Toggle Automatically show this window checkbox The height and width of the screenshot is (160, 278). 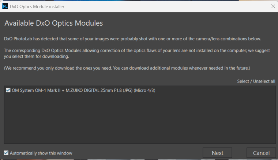pyautogui.click(x=6, y=153)
